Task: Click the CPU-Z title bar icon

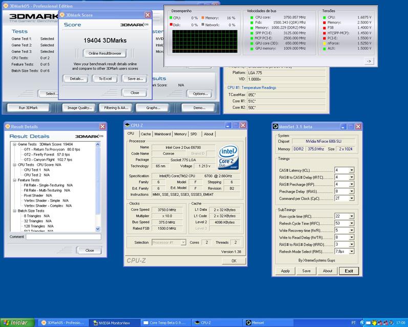Action: point(127,125)
